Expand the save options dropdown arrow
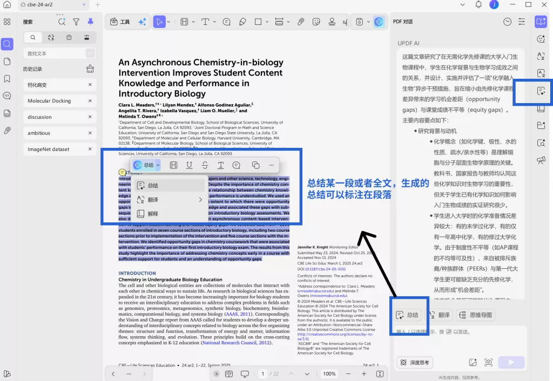This screenshot has width=553, height=381. coord(368,22)
